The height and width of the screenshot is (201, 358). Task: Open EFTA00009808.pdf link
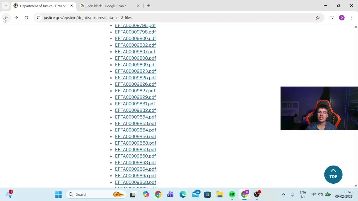(x=135, y=58)
